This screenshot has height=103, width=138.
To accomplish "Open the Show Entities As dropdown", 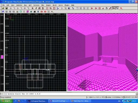I will point(121,8).
